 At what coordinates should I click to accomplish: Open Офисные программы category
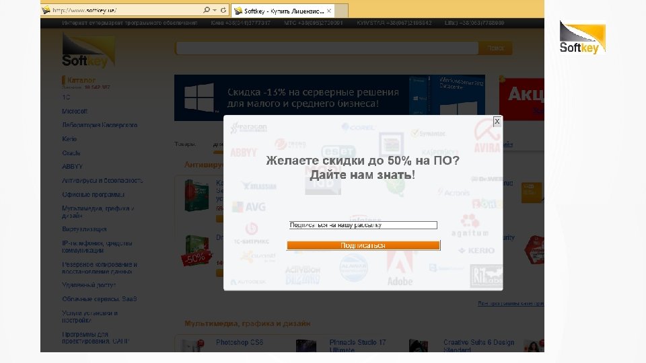click(93, 195)
